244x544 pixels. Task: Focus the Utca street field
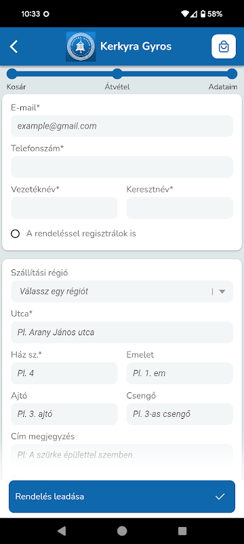pos(122,333)
